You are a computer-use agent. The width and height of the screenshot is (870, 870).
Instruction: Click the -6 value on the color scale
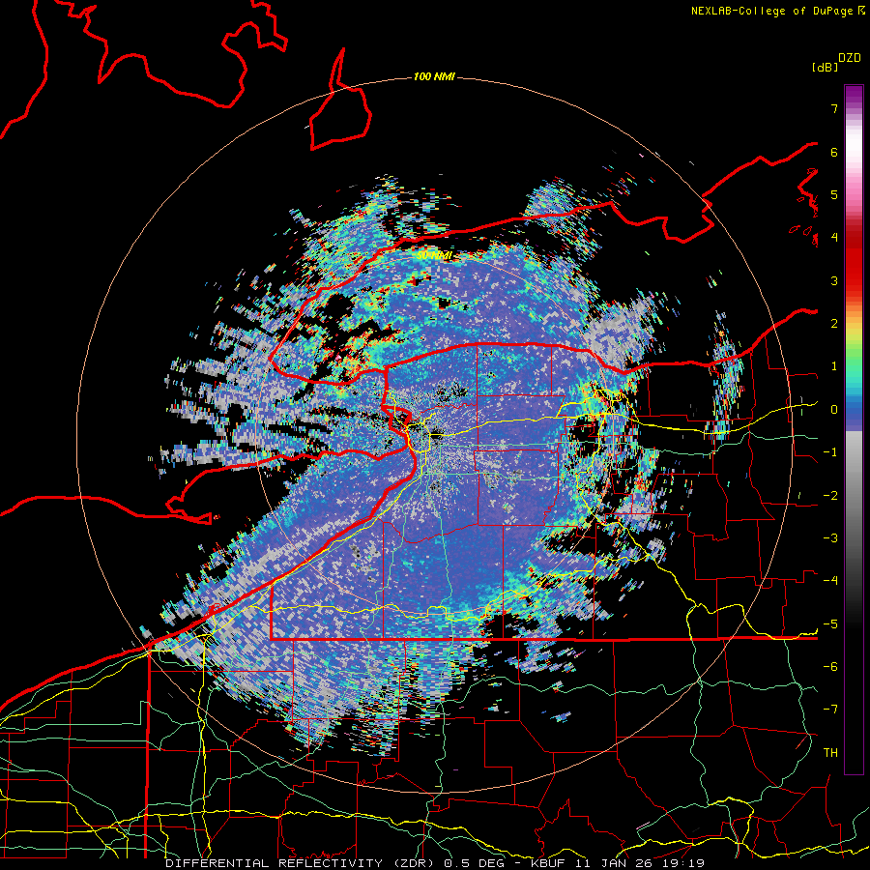tap(830, 667)
